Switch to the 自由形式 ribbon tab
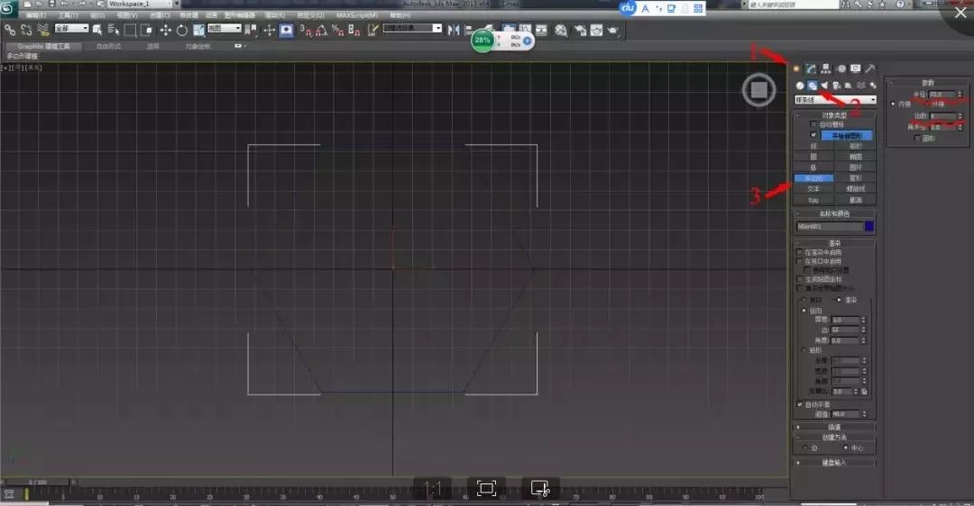This screenshot has height=506, width=974. pos(109,46)
